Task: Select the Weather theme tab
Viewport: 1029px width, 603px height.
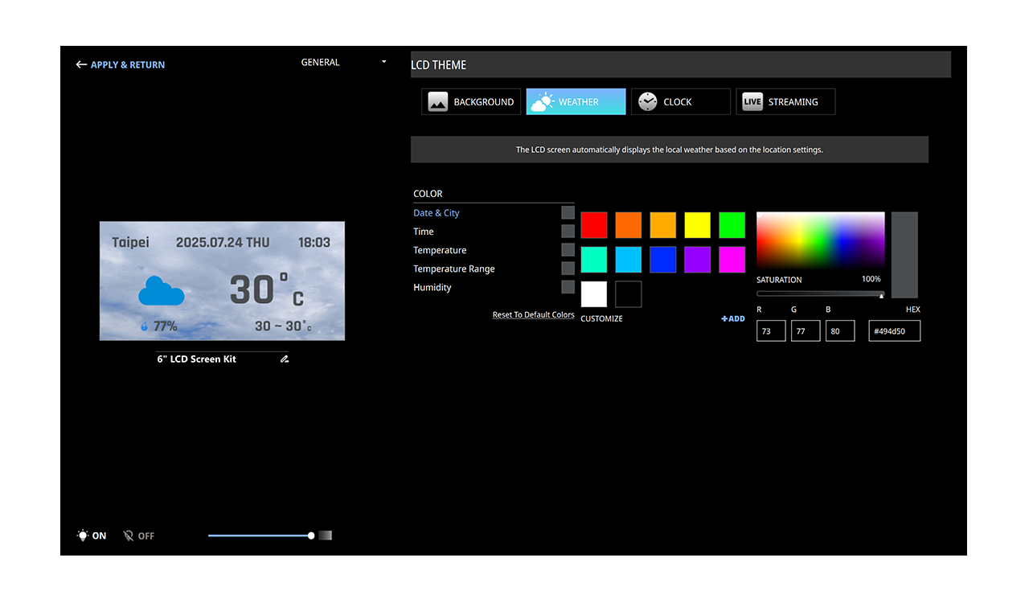Action: coord(576,102)
